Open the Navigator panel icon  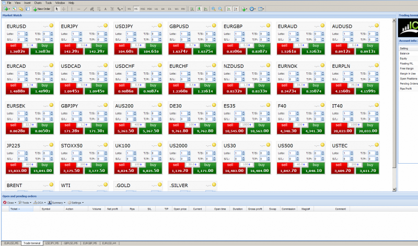pos(21,9)
